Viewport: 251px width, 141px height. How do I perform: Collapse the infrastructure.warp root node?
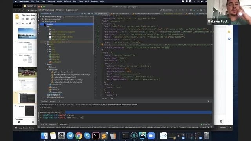[41, 16]
